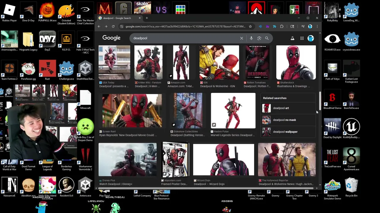Screen dimensions: 380x213
Task: Open the Chrome three-dot menu
Action: (317, 26)
